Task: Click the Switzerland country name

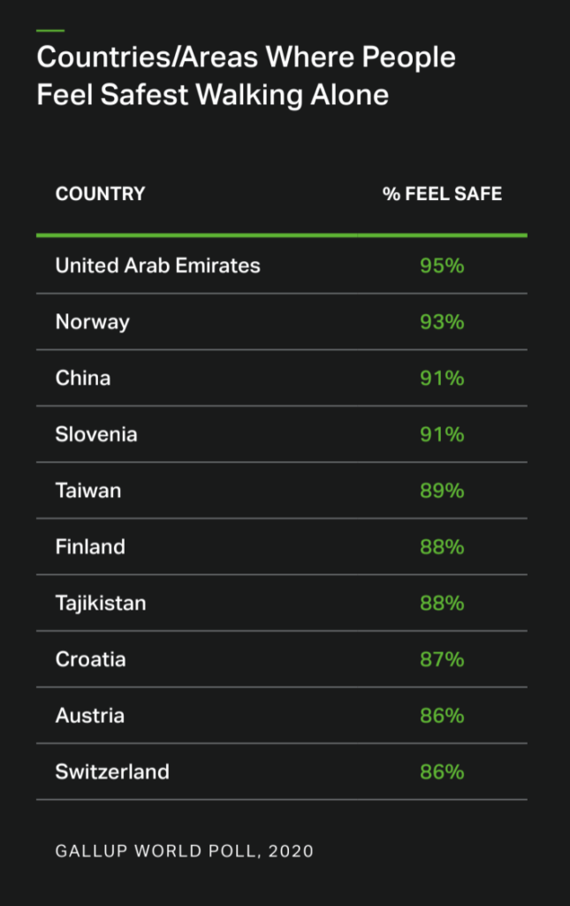Action: tap(112, 772)
